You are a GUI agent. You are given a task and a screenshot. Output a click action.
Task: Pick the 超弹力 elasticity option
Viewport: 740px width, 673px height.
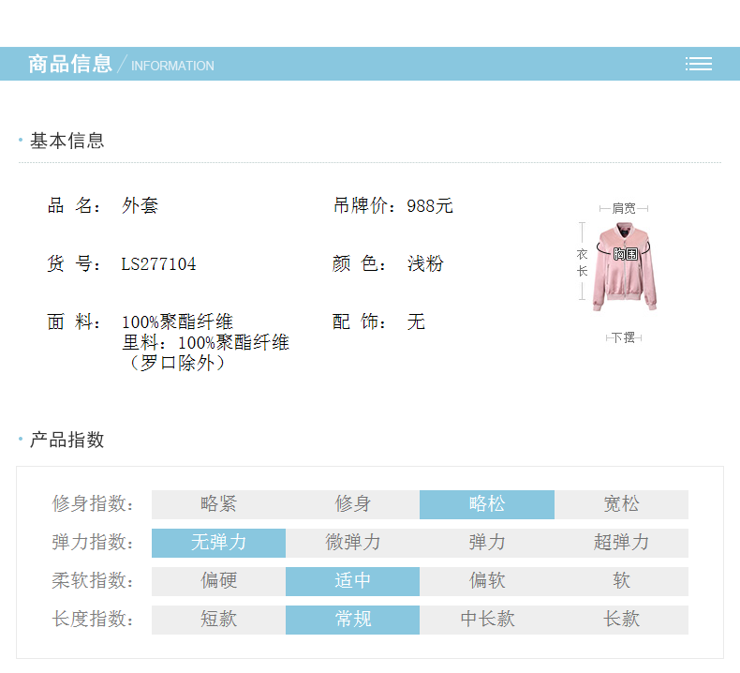coord(621,543)
